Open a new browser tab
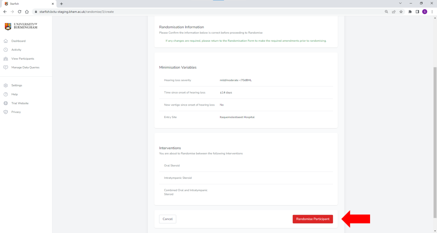The image size is (437, 233). point(61,4)
